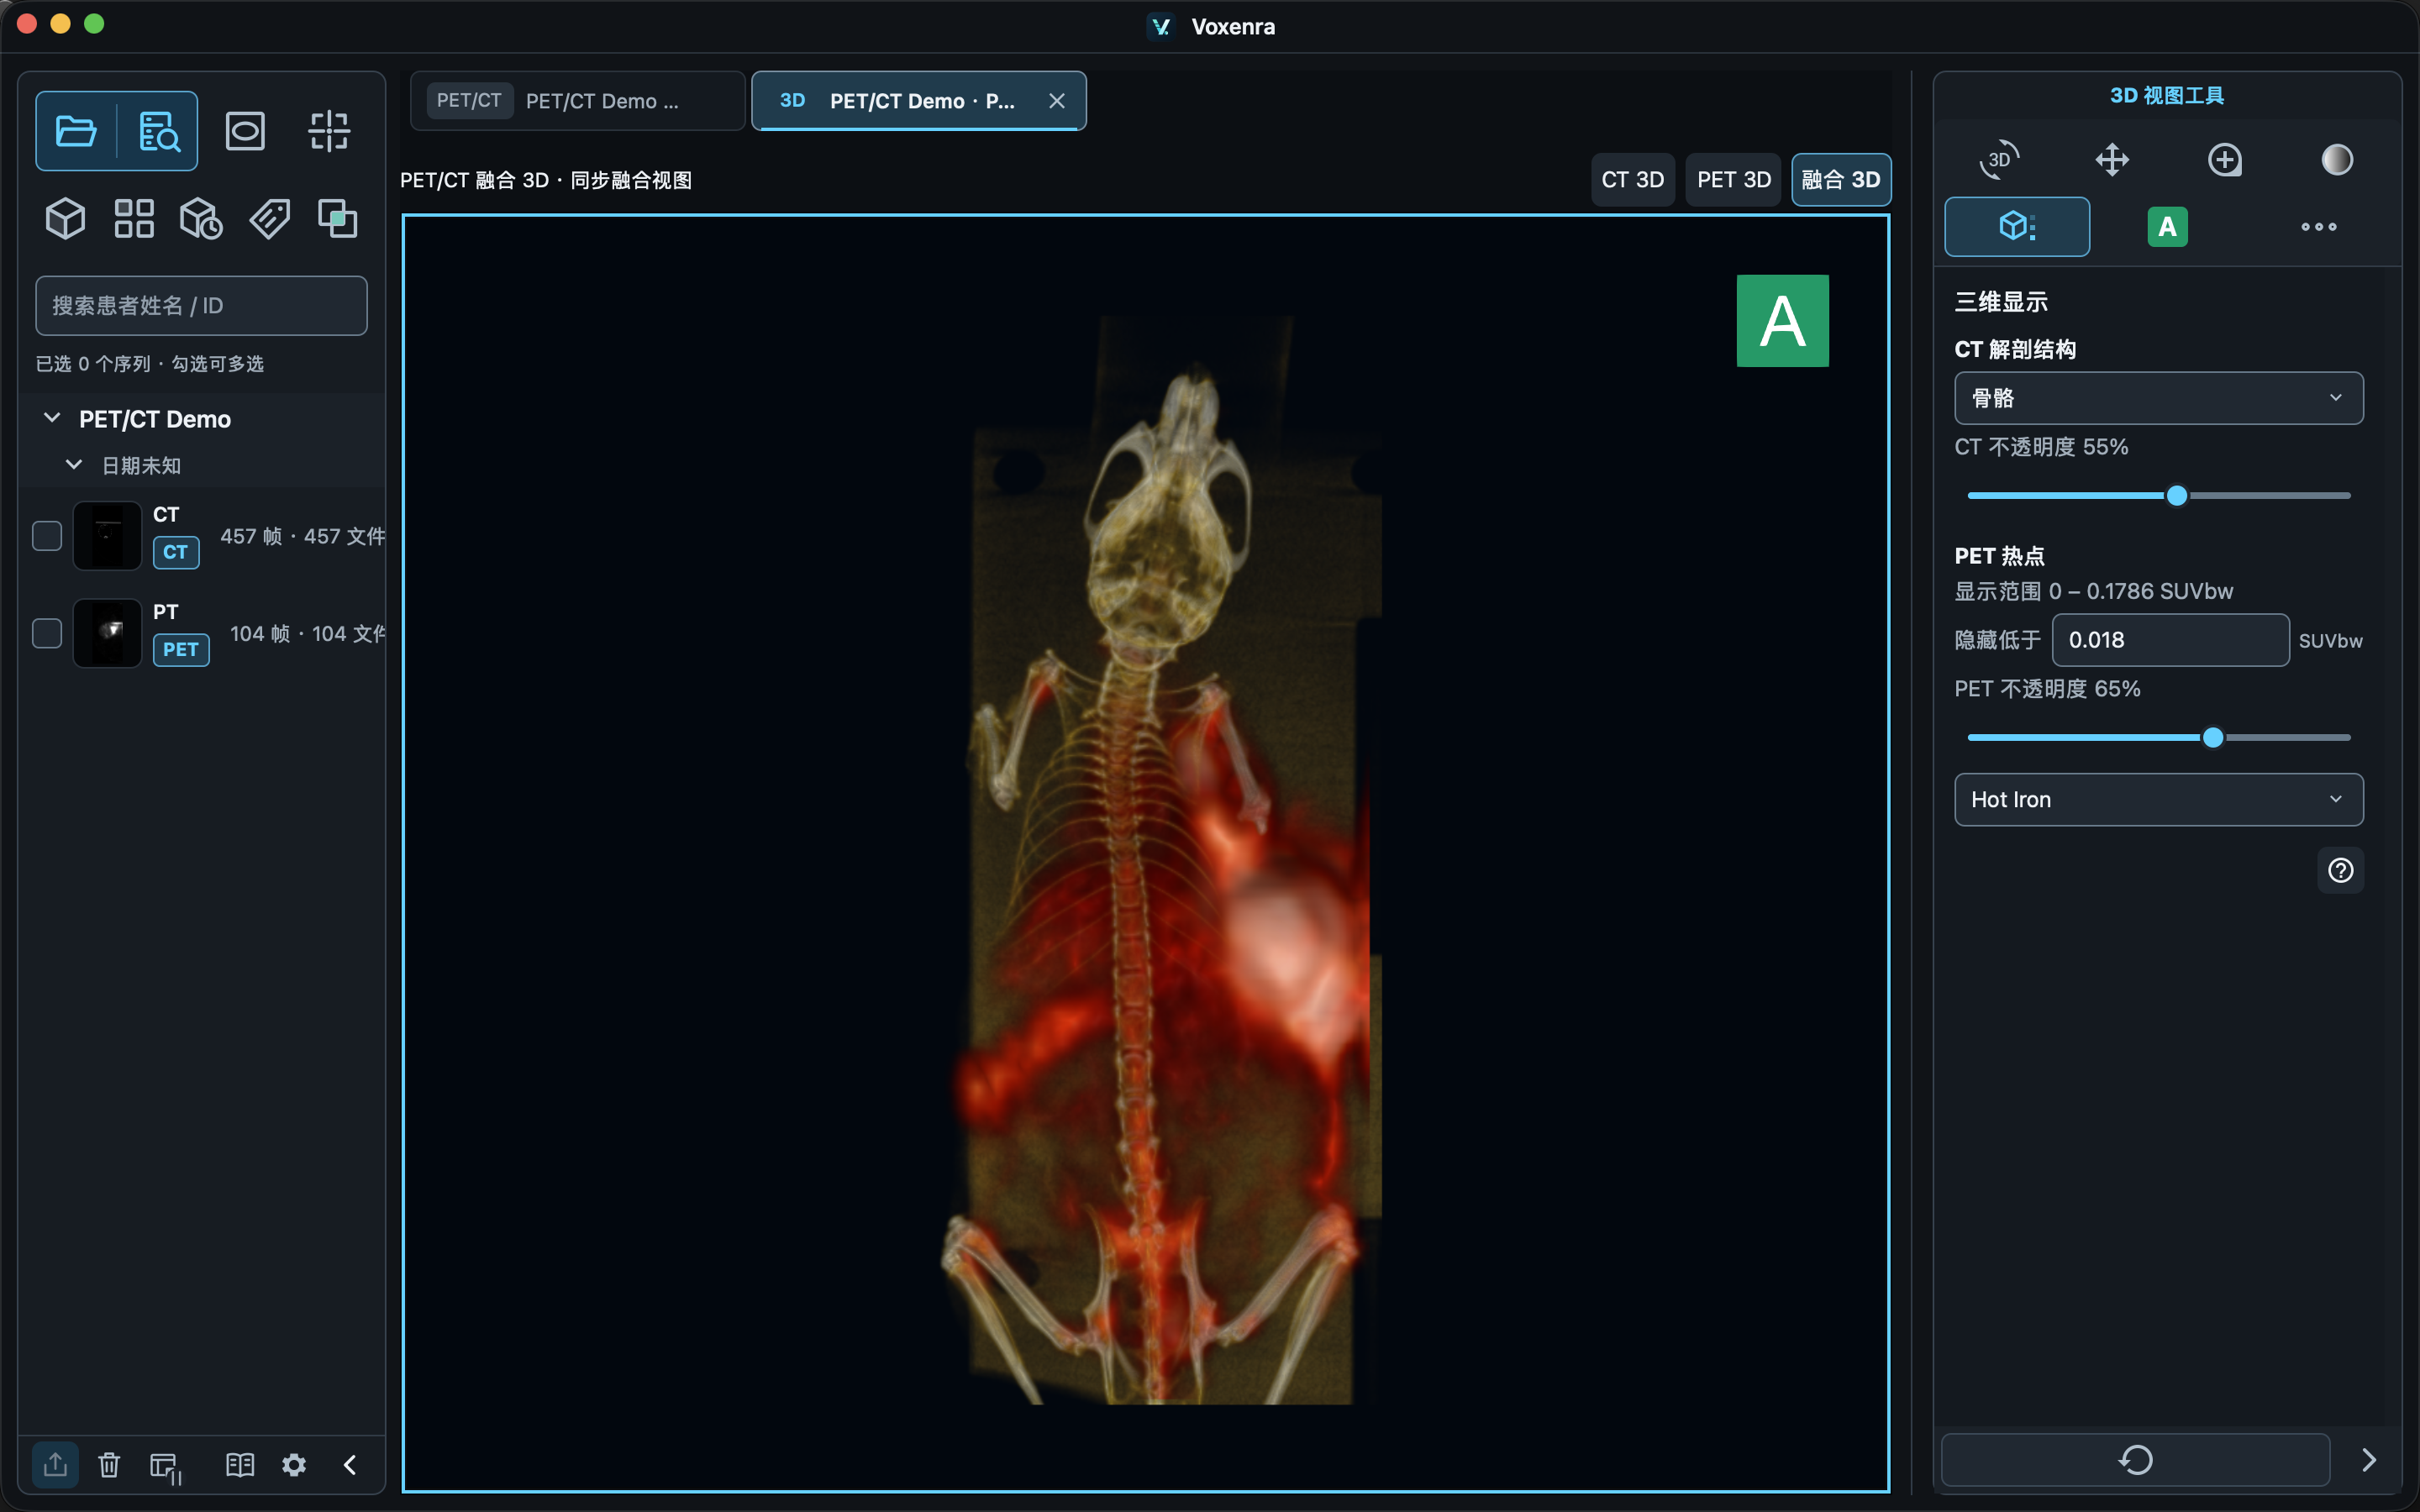Check the PT series checkbox
Viewport: 2420px width, 1512px height.
pyautogui.click(x=47, y=633)
